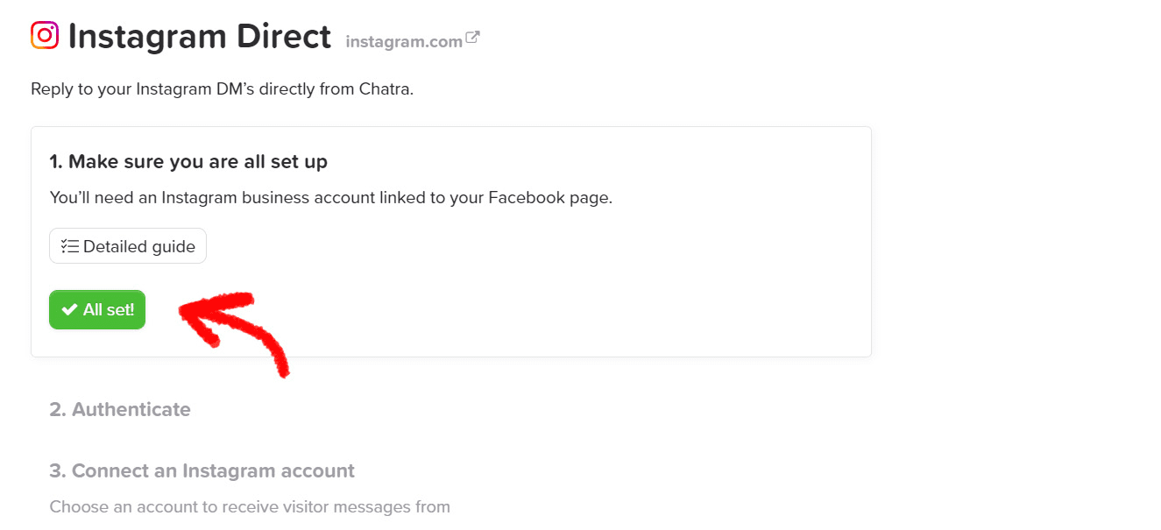Open the Detailed guide button
The image size is (1161, 530).
(128, 245)
